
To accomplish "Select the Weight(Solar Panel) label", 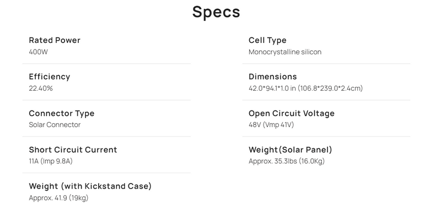I will click(291, 150).
